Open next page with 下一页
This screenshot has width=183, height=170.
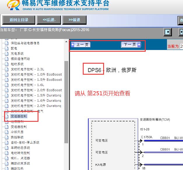pos(131,44)
